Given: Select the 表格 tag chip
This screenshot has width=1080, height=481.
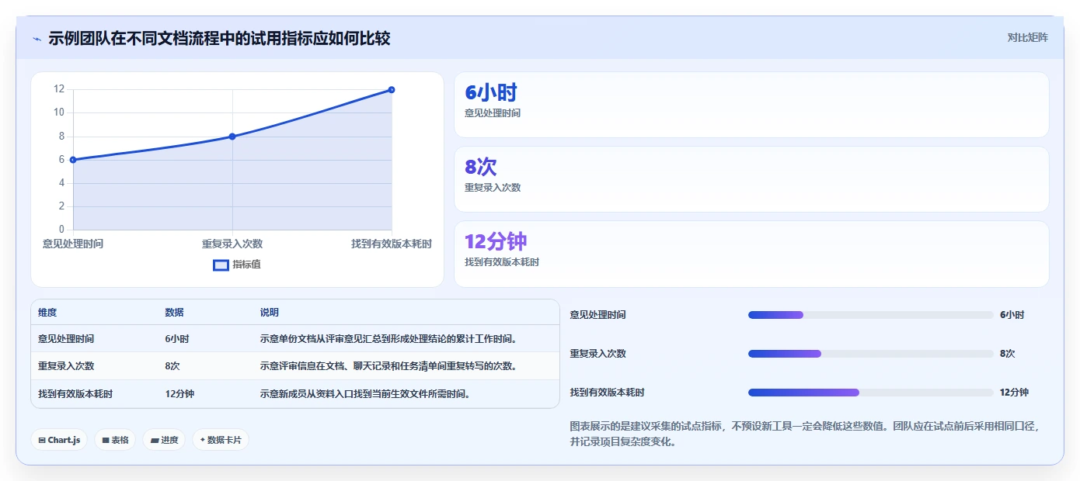Looking at the screenshot, I should coord(115,440).
